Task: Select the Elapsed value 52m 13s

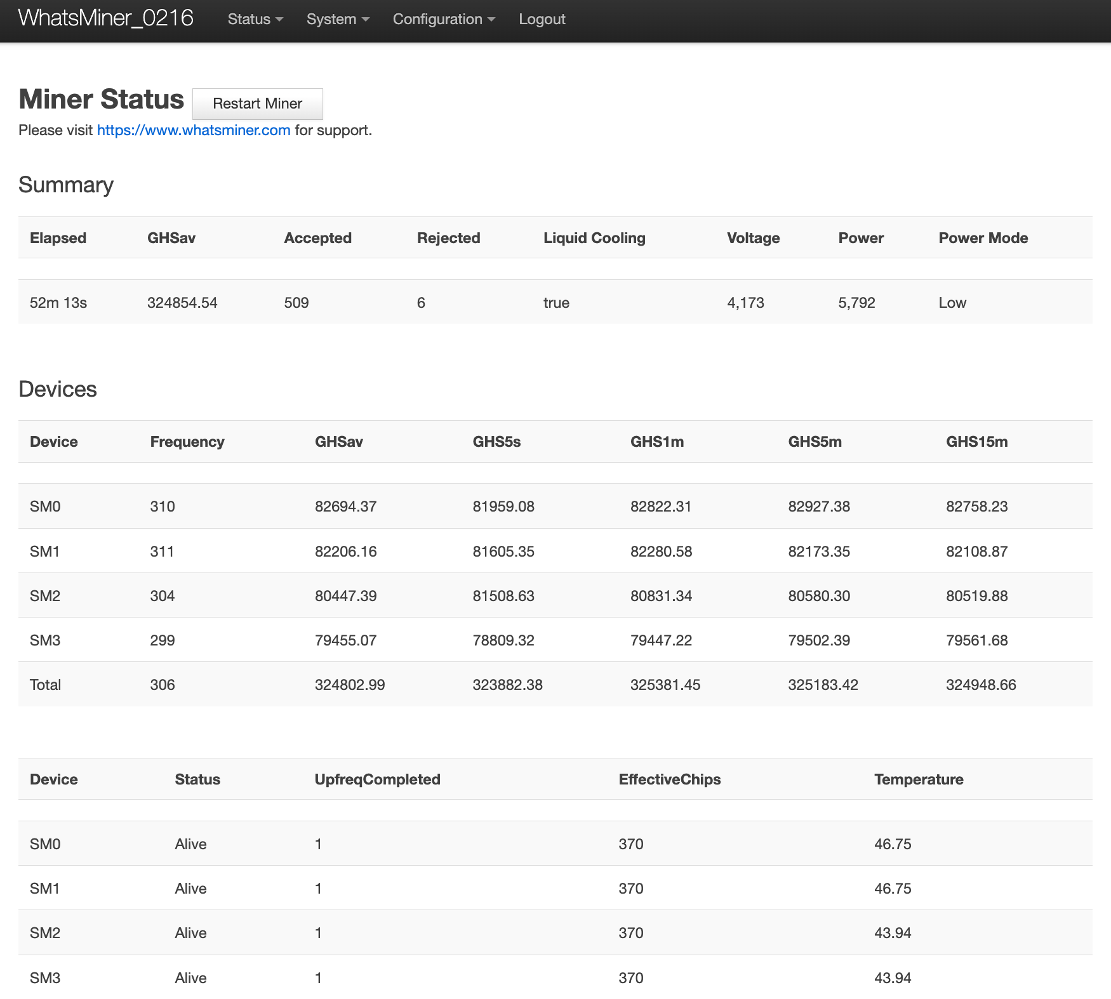Action: pyautogui.click(x=58, y=303)
